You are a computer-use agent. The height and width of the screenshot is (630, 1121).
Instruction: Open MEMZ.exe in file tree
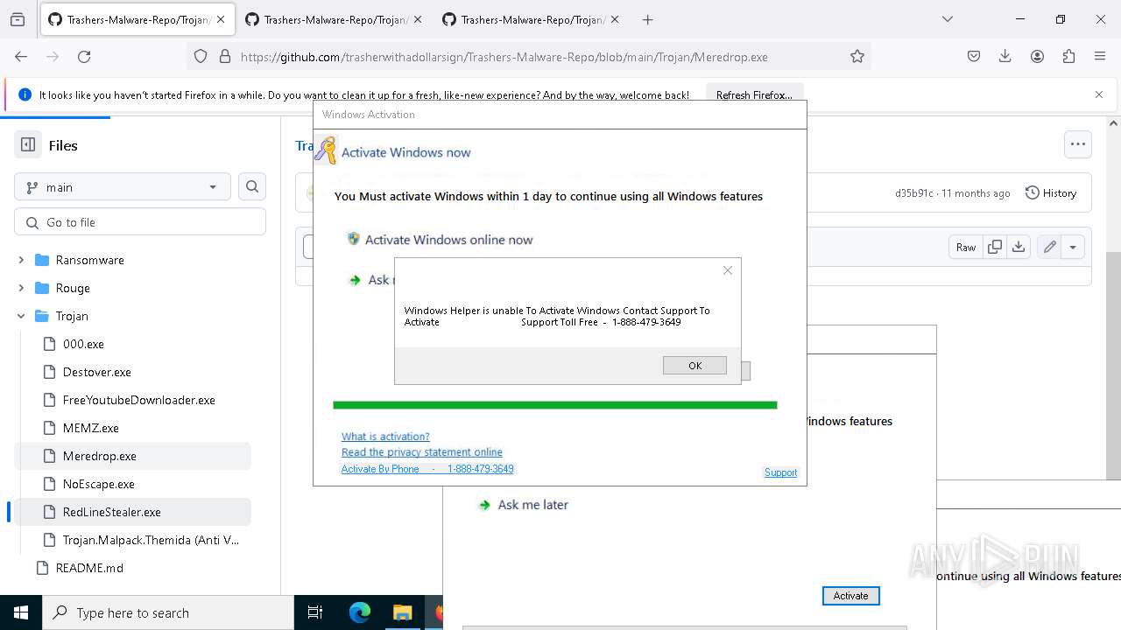[x=90, y=428]
